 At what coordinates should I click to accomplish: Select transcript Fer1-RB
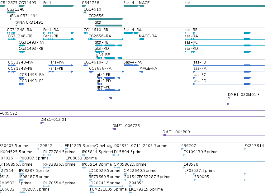[x=59, y=39]
